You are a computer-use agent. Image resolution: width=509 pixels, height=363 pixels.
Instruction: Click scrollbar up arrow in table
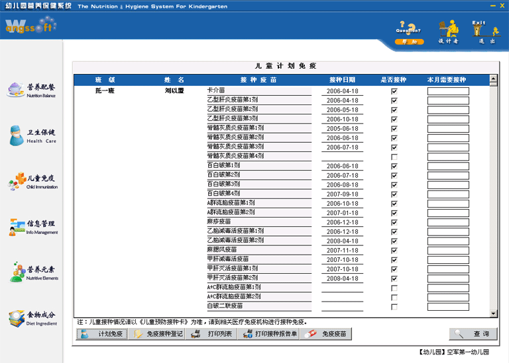[x=493, y=79]
